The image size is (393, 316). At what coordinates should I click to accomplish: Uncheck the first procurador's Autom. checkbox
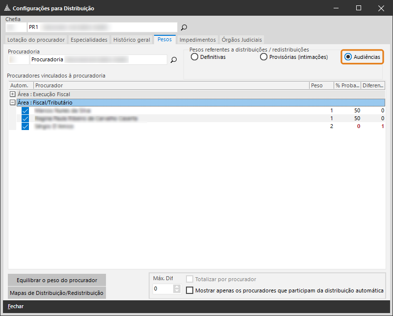point(26,111)
